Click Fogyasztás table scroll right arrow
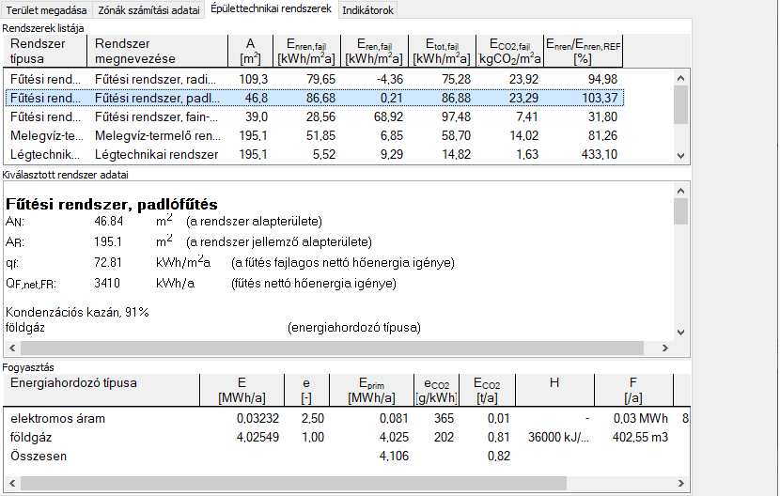 pos(681,483)
